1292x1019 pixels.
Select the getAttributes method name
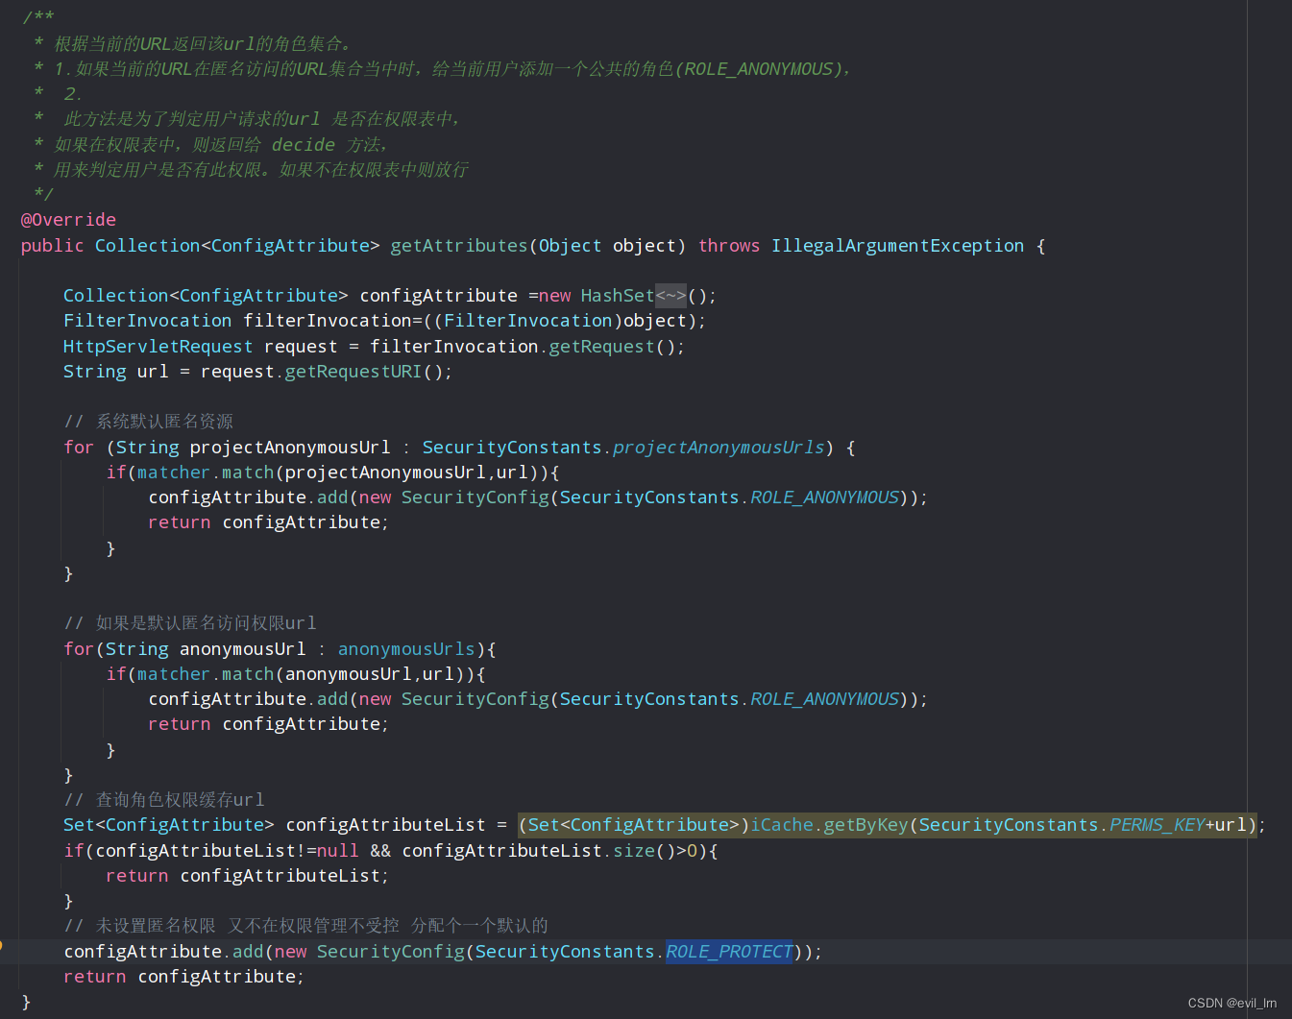tap(458, 245)
